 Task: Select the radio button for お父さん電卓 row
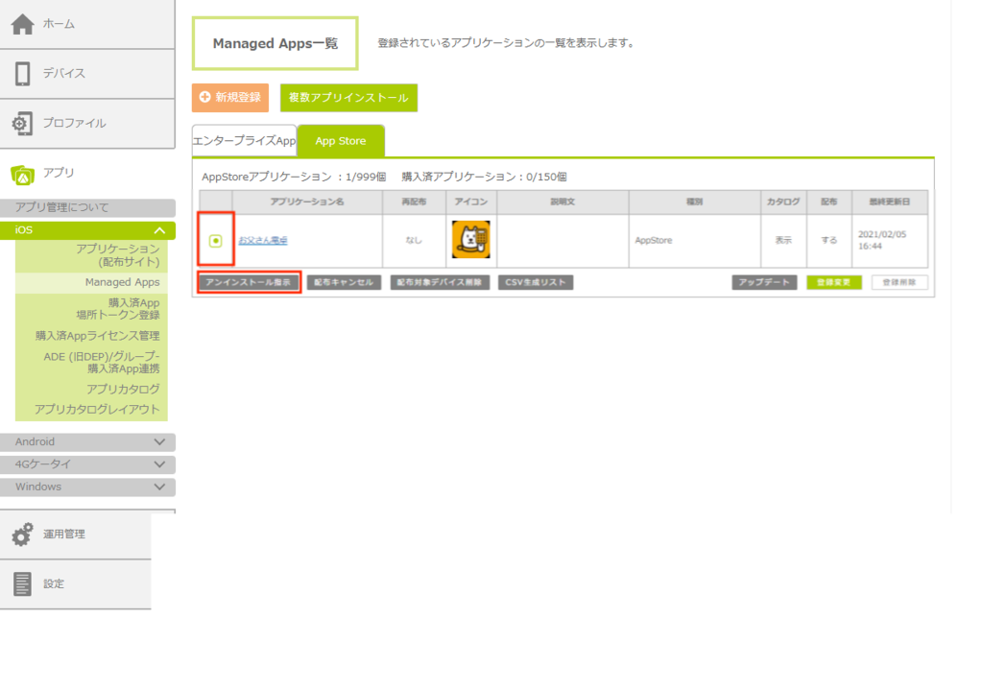click(x=215, y=241)
